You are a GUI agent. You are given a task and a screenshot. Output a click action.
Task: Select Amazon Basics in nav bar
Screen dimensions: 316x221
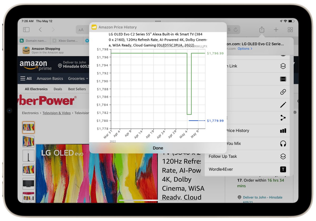coord(50,79)
